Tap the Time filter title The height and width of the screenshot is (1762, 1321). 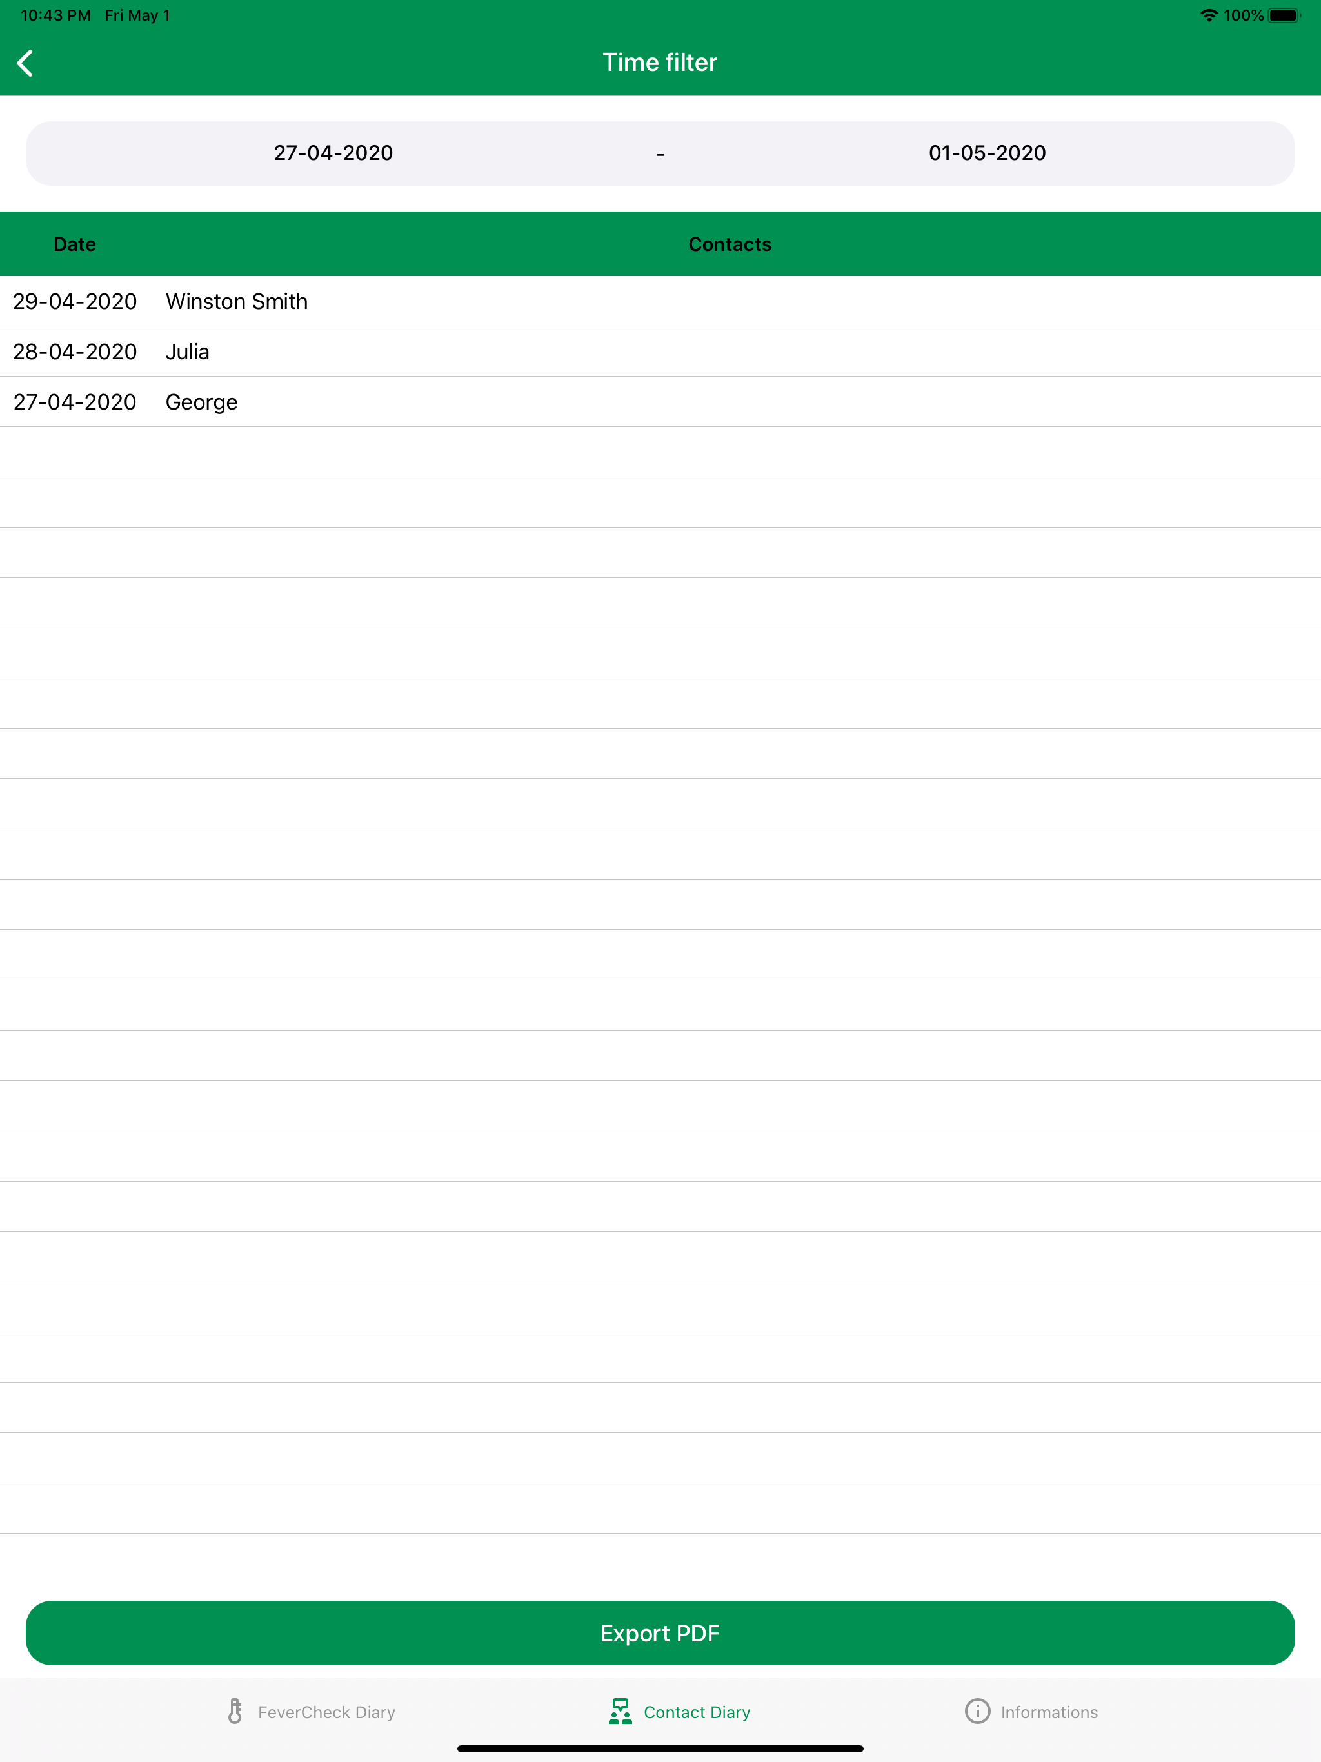coord(659,62)
